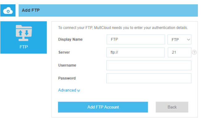
Task: Click the Display Name label
Action: click(71, 39)
